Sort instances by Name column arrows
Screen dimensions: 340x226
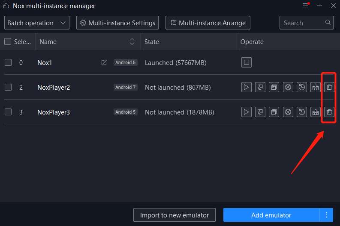[x=132, y=41]
